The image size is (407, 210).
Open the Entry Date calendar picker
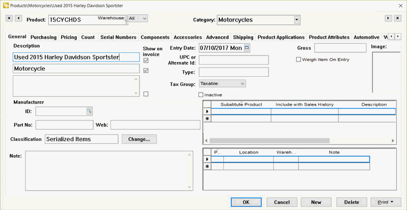tap(246, 48)
